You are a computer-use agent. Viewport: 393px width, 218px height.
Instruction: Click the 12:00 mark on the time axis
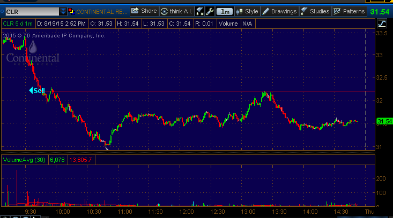tap(187, 212)
